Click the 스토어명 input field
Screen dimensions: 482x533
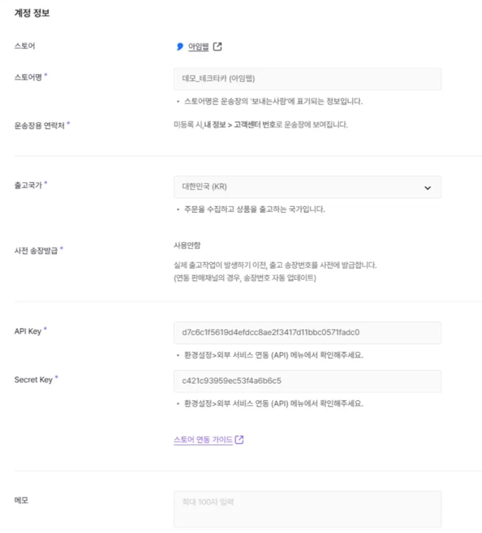click(307, 79)
